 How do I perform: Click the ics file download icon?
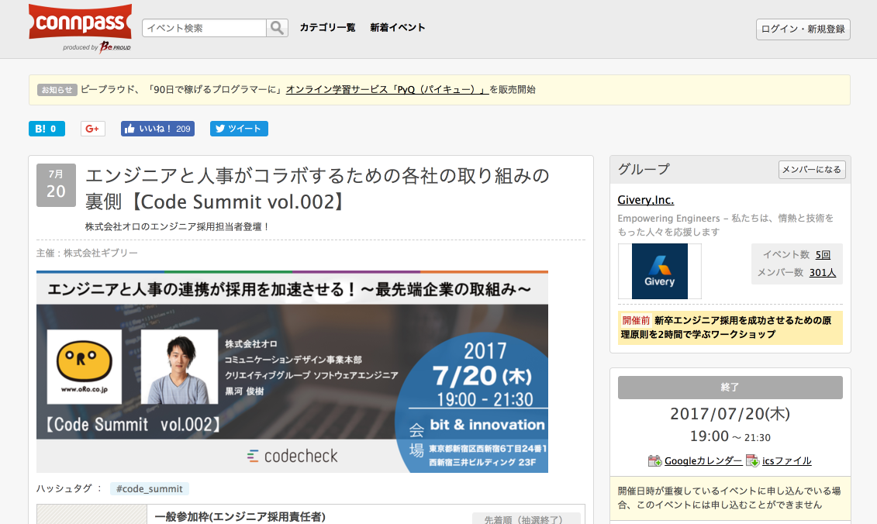(x=752, y=460)
